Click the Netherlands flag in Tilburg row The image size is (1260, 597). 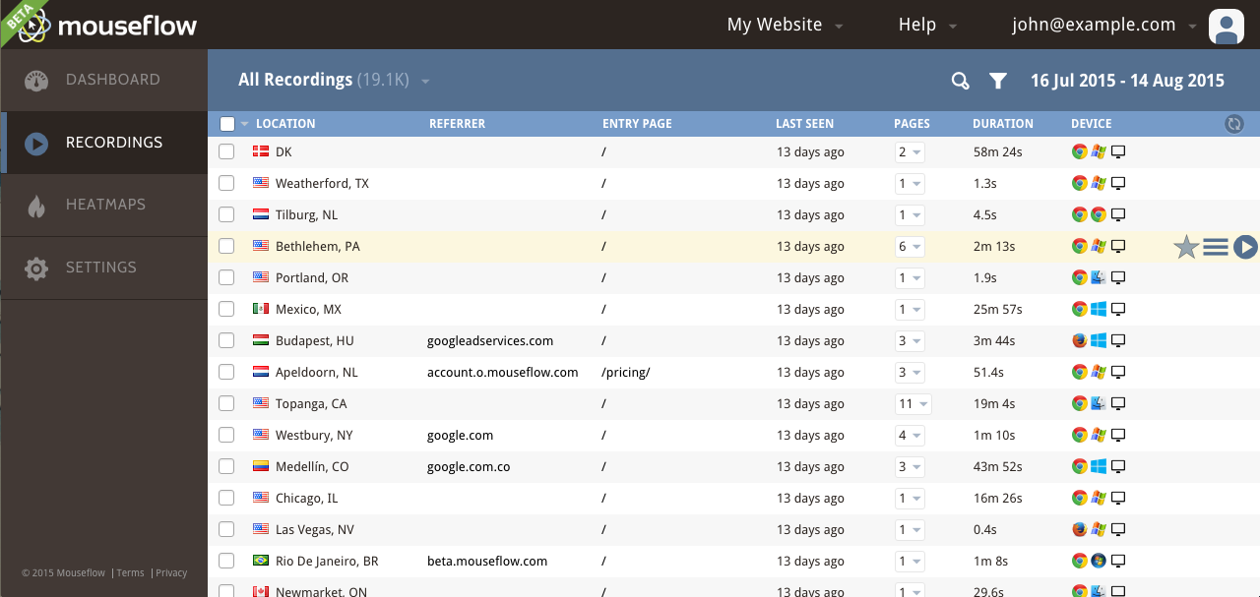pyautogui.click(x=261, y=214)
